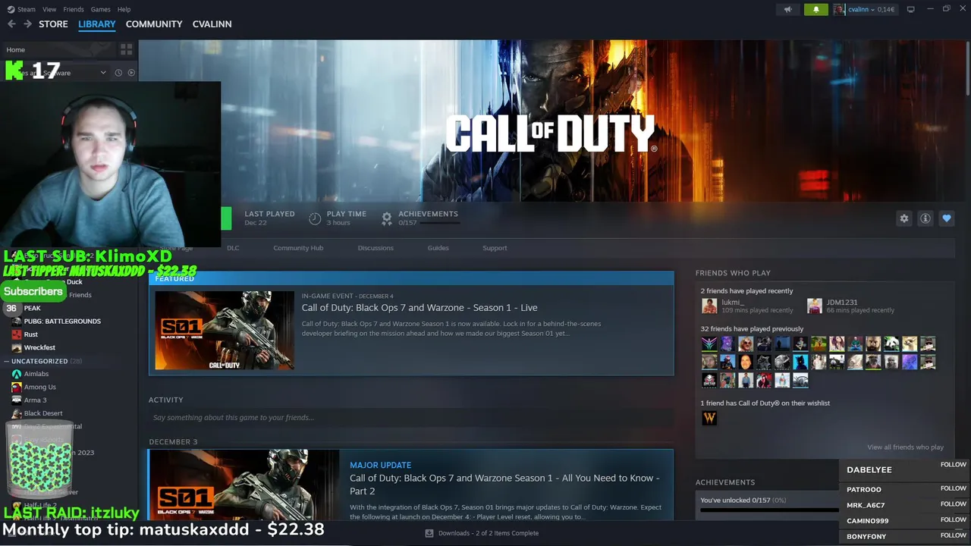Open the Support tab
This screenshot has width=971, height=546.
tap(495, 248)
